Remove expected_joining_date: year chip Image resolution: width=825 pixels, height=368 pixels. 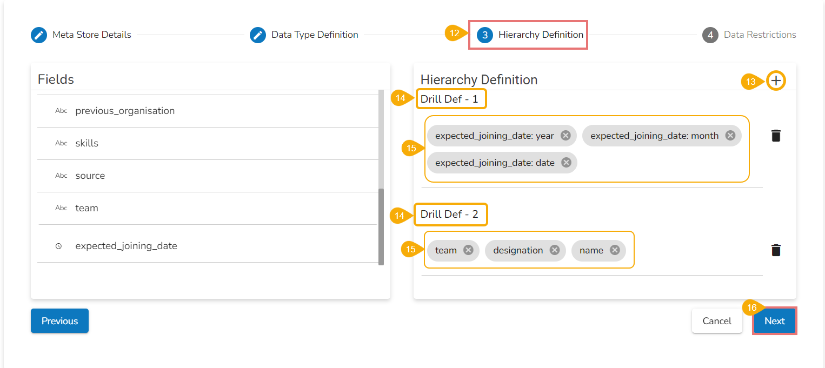click(565, 136)
